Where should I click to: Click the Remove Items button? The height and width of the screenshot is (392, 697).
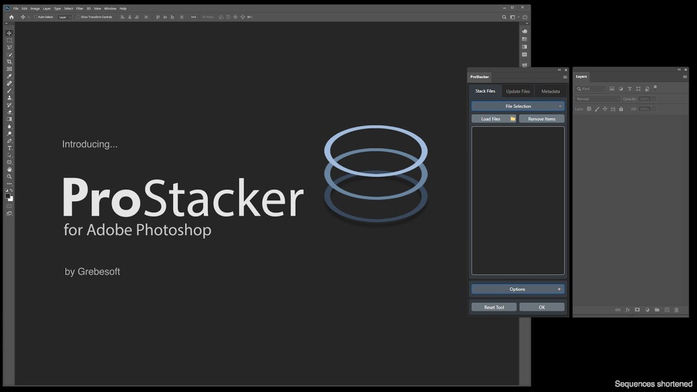(542, 119)
